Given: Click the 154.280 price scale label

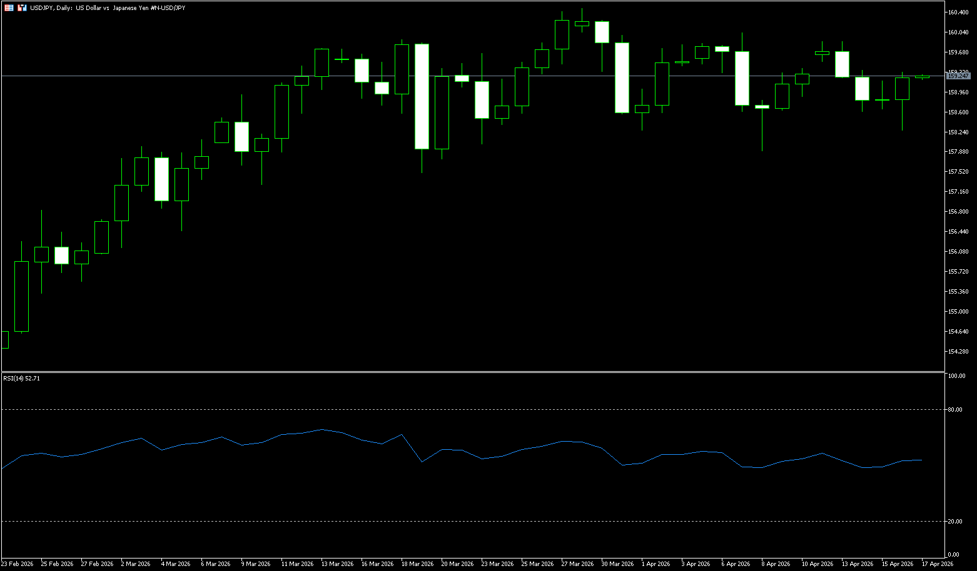Looking at the screenshot, I should (x=958, y=351).
